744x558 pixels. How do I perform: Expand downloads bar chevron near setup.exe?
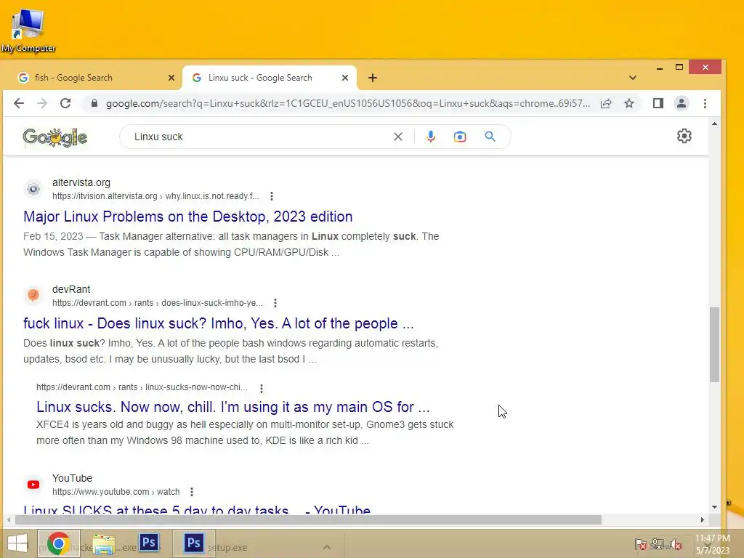pyautogui.click(x=327, y=547)
